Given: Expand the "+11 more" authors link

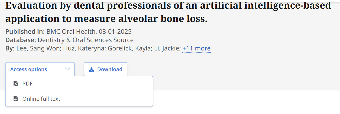Looking at the screenshot, I should (196, 48).
